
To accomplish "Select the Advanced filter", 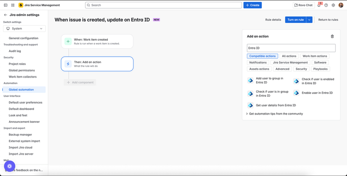I will click(282, 69).
